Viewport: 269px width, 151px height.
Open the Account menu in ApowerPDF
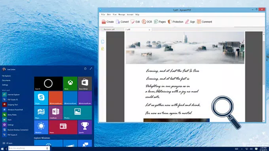(130, 15)
